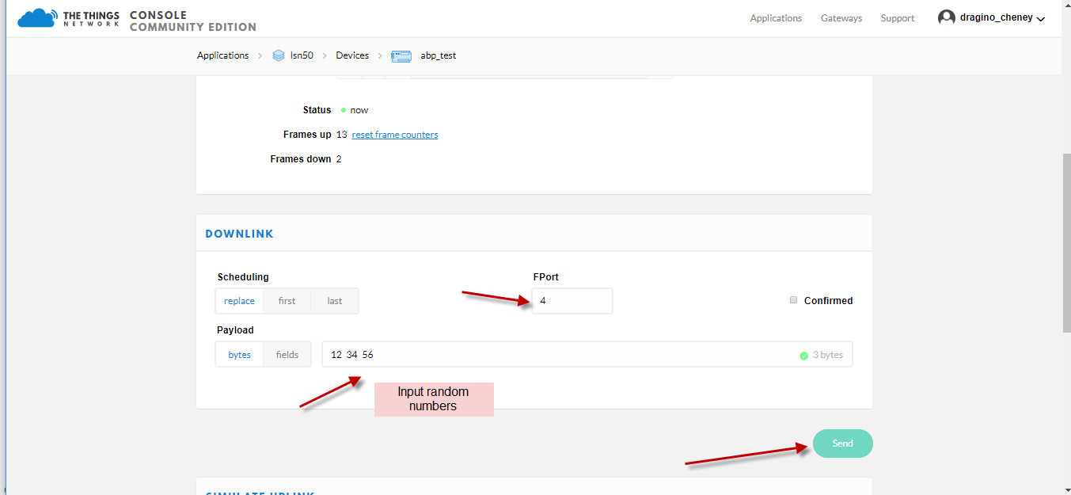
Task: Open Applications in the top navigation
Action: click(x=776, y=18)
